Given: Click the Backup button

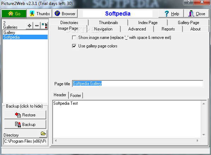Looking at the screenshot, I should [25, 124].
